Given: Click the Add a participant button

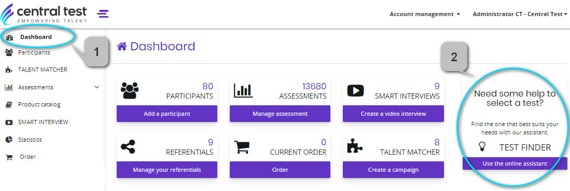Looking at the screenshot, I should click(x=167, y=114).
